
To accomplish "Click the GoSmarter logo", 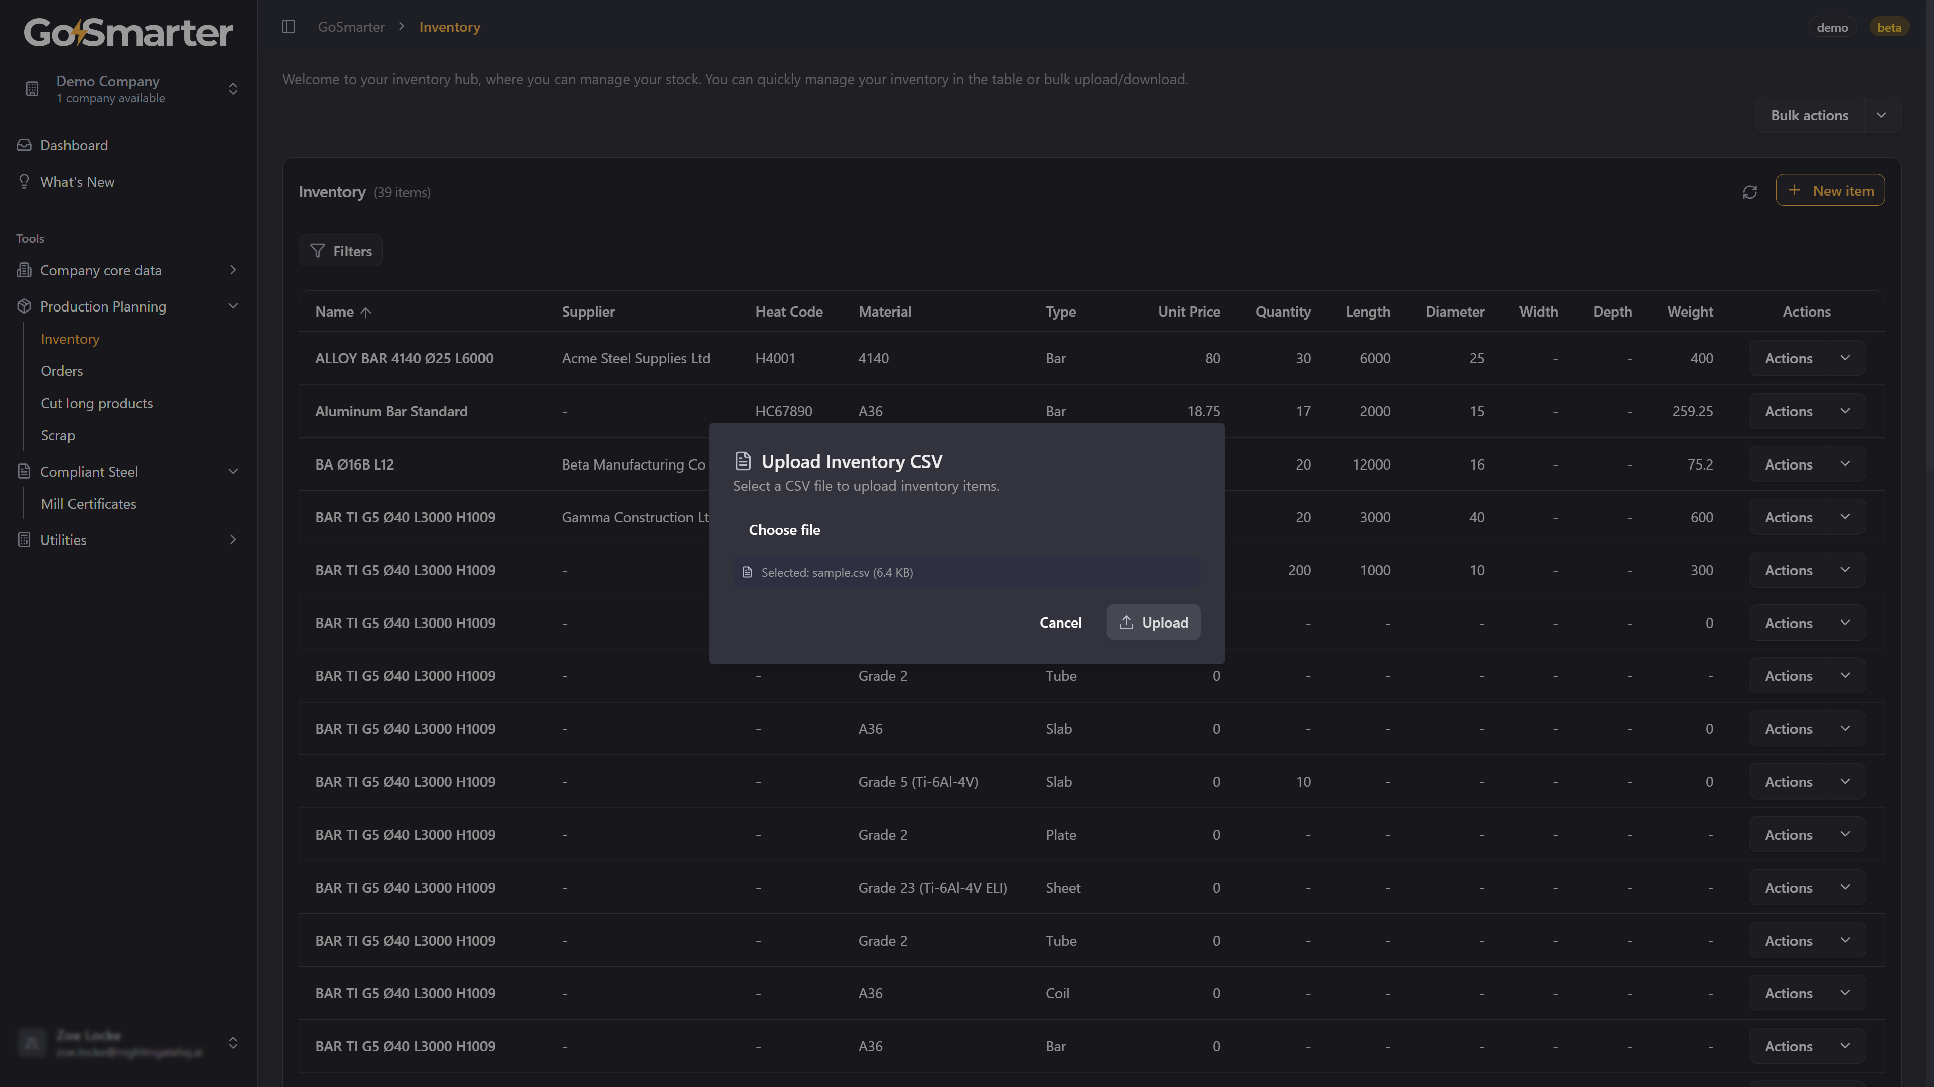I will (x=128, y=33).
